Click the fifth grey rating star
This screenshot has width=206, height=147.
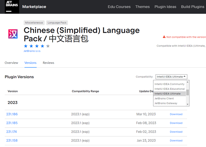point(48,46)
